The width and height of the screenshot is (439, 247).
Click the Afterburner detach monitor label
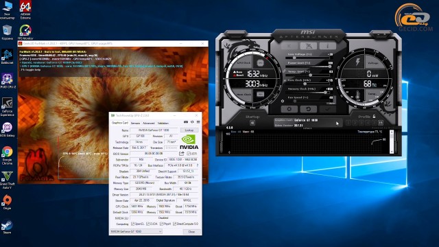point(307,128)
